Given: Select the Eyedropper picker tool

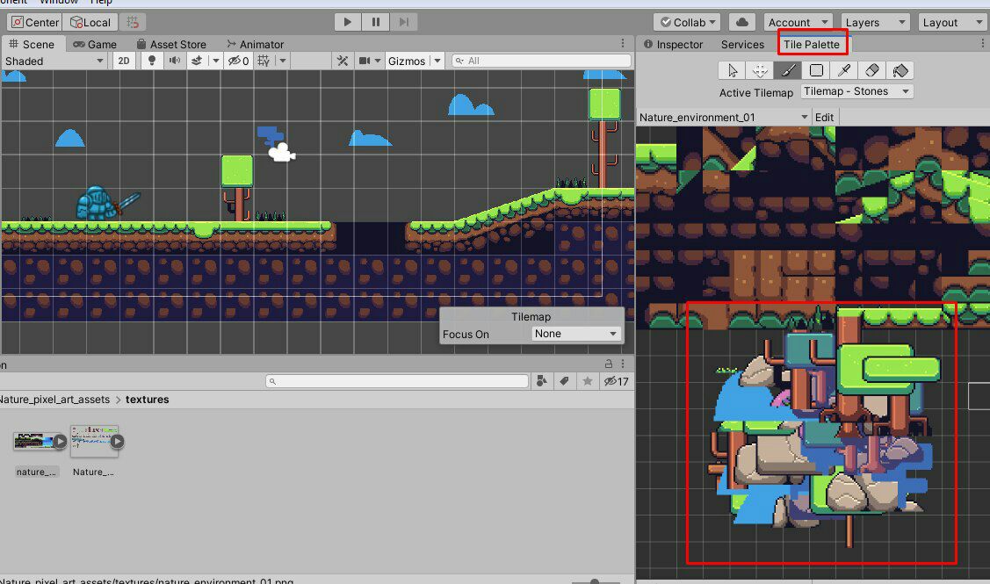Looking at the screenshot, I should 844,71.
